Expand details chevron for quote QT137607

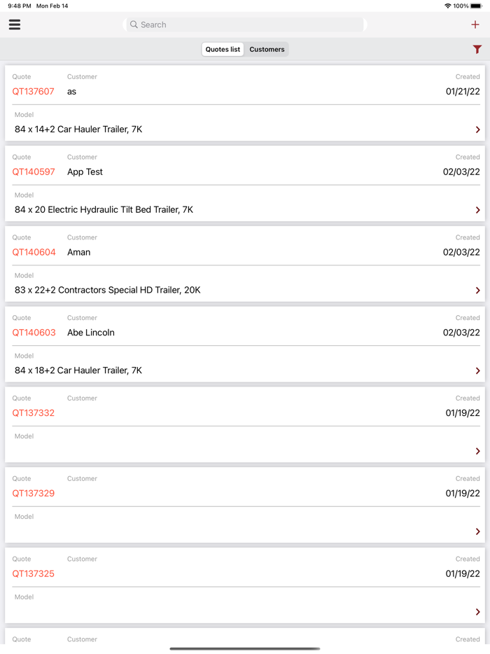tap(477, 130)
